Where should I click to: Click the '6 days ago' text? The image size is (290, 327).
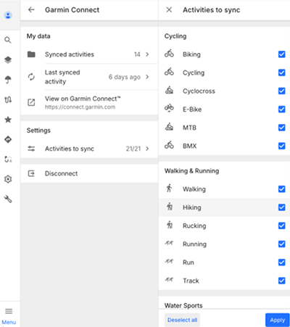point(125,77)
